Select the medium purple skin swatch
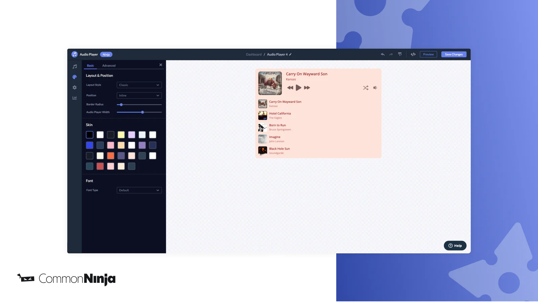This screenshot has height=302, width=538. point(142,145)
